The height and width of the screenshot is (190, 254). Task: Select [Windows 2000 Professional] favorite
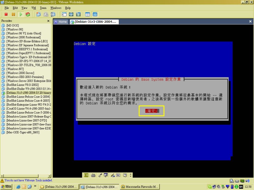coord(23,37)
